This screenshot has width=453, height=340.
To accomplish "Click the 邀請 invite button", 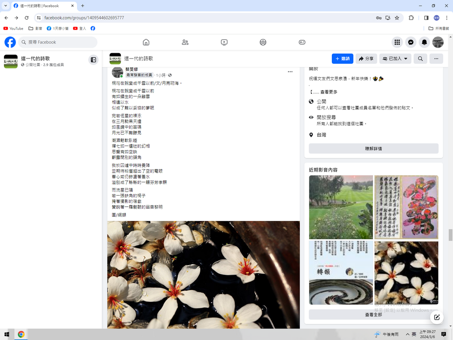I will pos(342,58).
